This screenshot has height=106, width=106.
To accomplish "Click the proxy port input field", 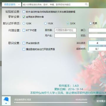I will click(97, 30).
